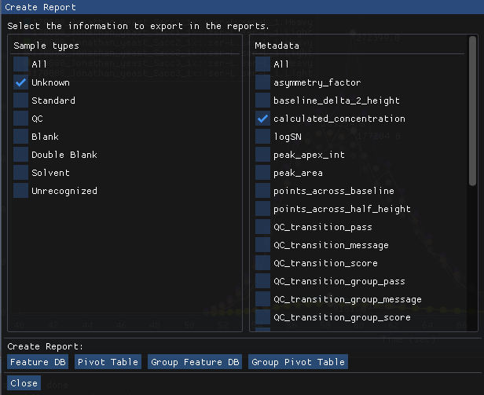Enable logSN metadata export
484x395 pixels.
tap(262, 137)
